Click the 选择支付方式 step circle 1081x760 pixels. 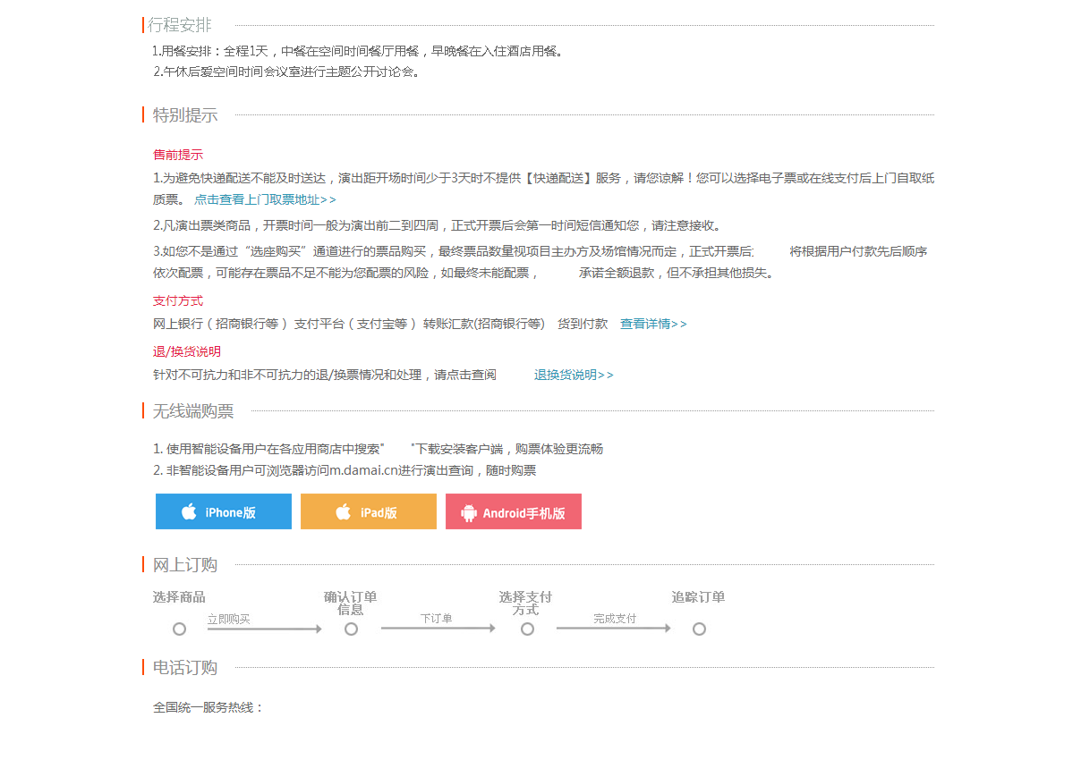click(x=527, y=629)
